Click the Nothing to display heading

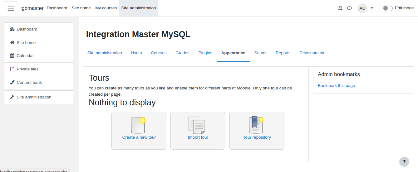[122, 102]
